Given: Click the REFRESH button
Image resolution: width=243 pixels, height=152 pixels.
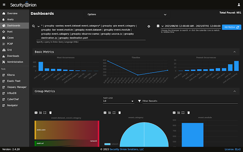Looking at the screenshot, I should pyautogui.click(x=231, y=27).
